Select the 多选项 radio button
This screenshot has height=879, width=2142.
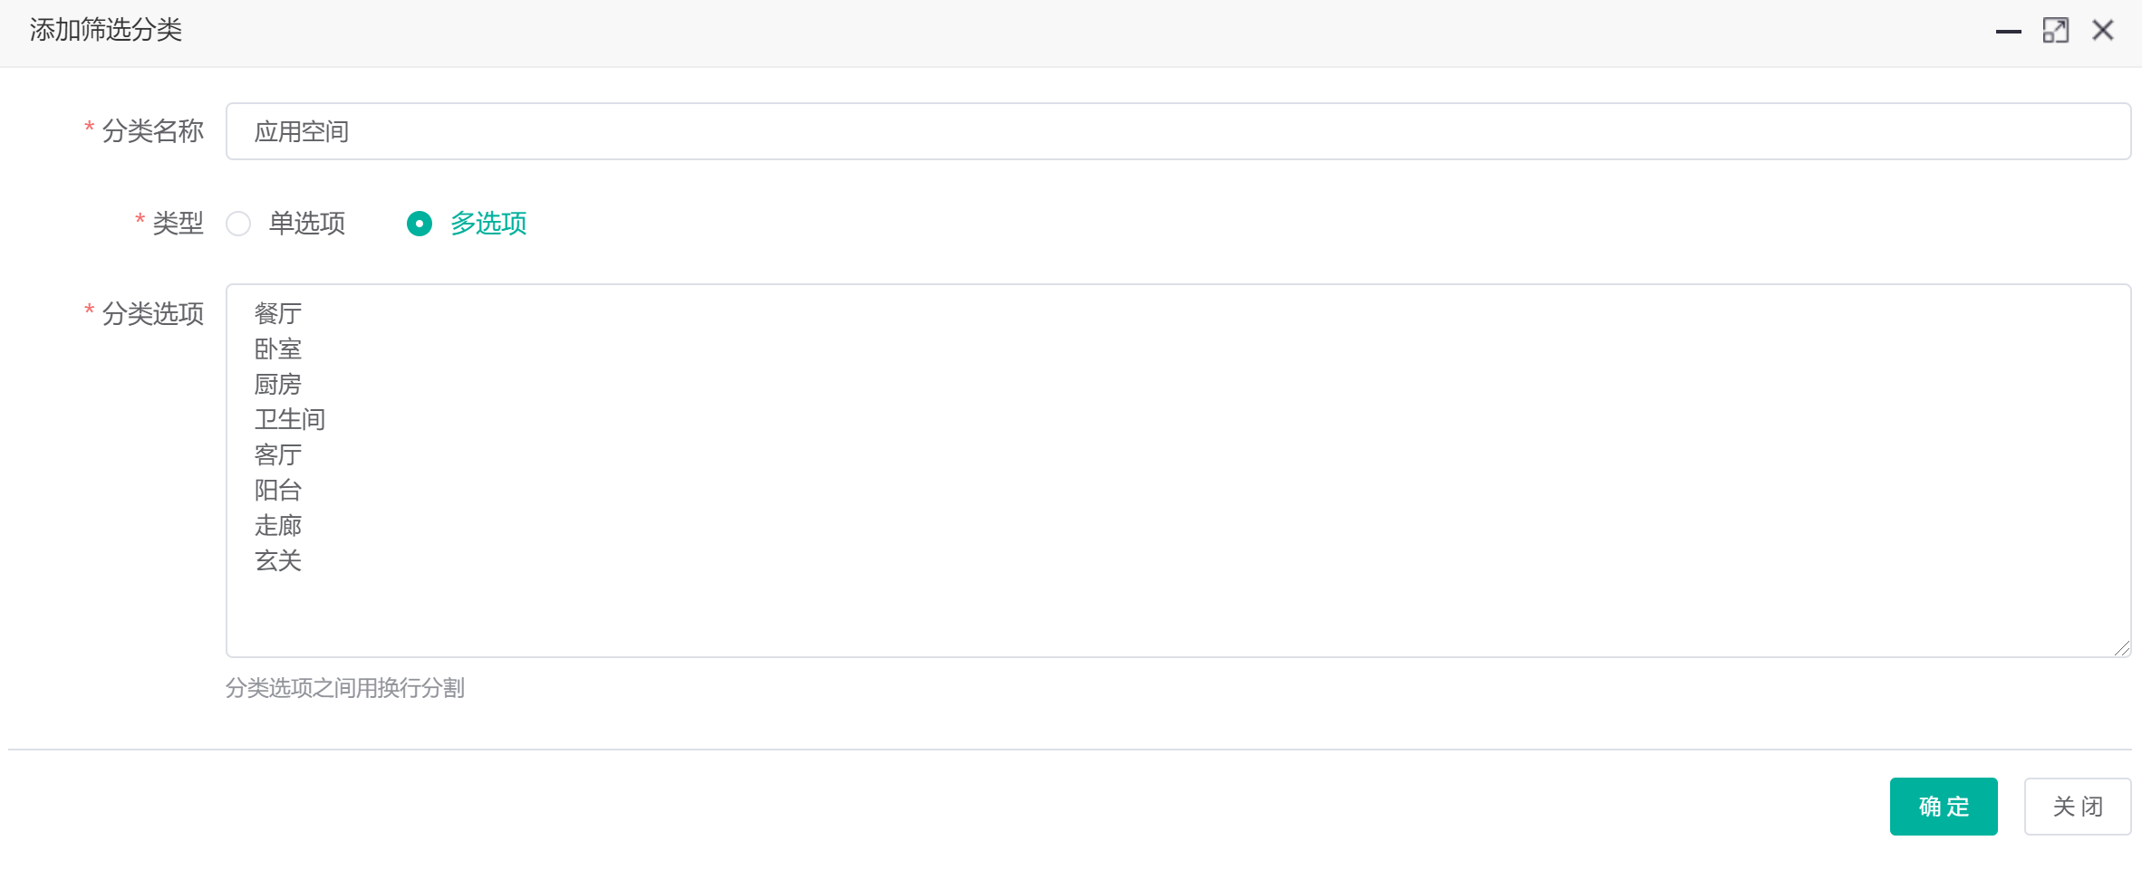[420, 224]
